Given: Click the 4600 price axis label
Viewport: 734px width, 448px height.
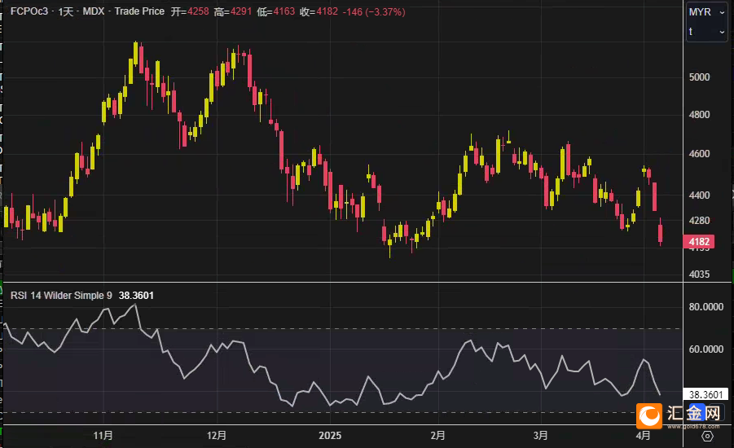Looking at the screenshot, I should [699, 154].
